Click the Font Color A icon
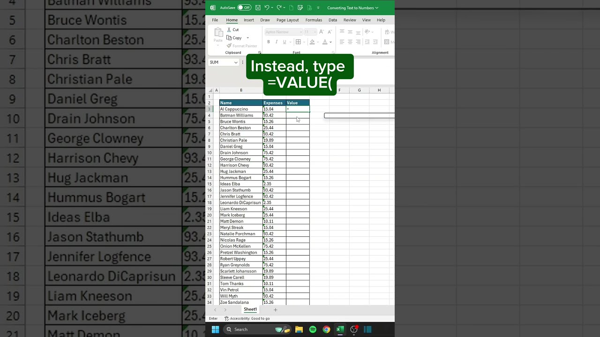This screenshot has width=600, height=337. pyautogui.click(x=324, y=42)
